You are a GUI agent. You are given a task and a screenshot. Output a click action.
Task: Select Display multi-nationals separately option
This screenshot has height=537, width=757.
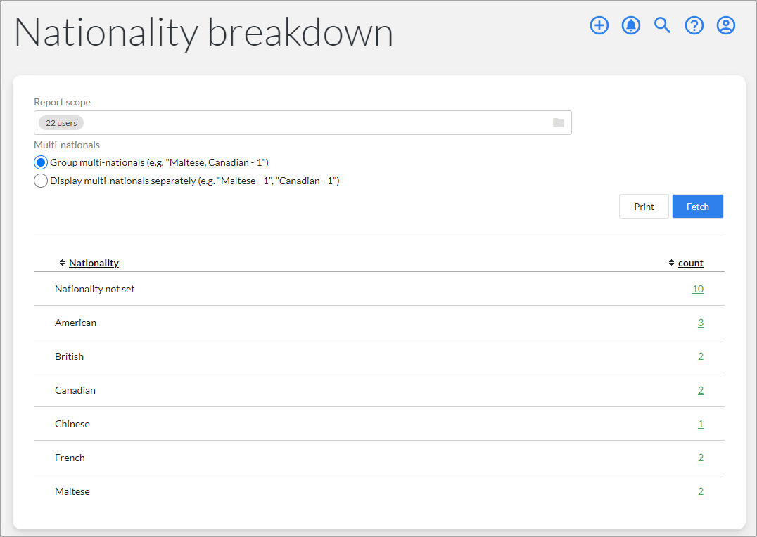(41, 181)
